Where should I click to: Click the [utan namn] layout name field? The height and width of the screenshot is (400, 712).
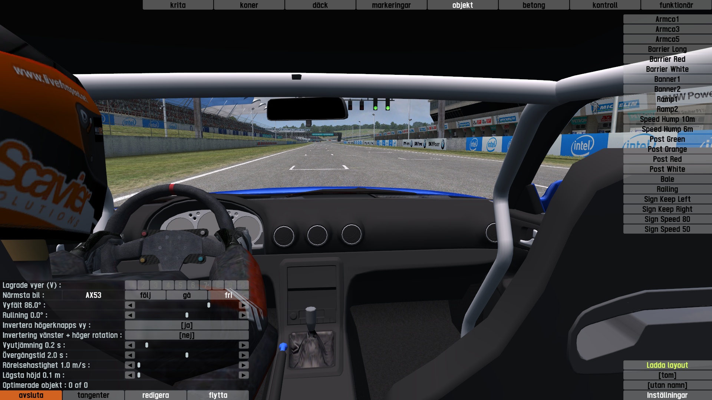tap(667, 385)
